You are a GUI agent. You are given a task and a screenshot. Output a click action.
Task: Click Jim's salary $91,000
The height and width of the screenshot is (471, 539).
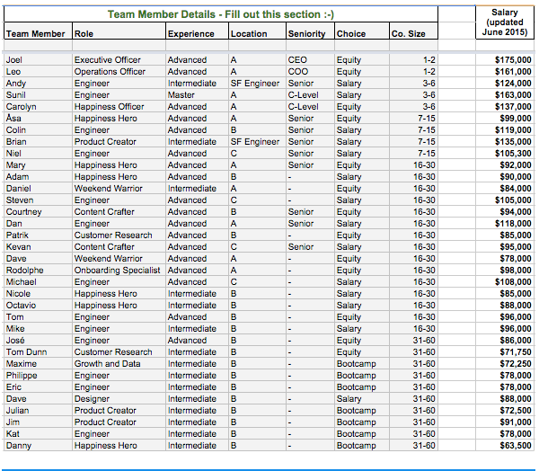[x=505, y=422]
